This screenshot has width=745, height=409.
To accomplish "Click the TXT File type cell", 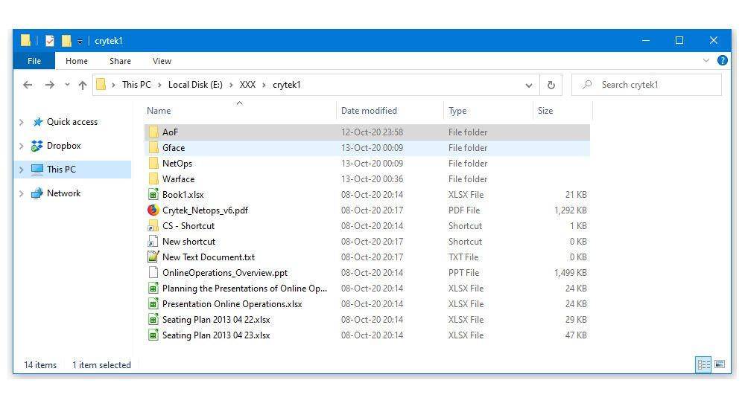I will pyautogui.click(x=463, y=257).
